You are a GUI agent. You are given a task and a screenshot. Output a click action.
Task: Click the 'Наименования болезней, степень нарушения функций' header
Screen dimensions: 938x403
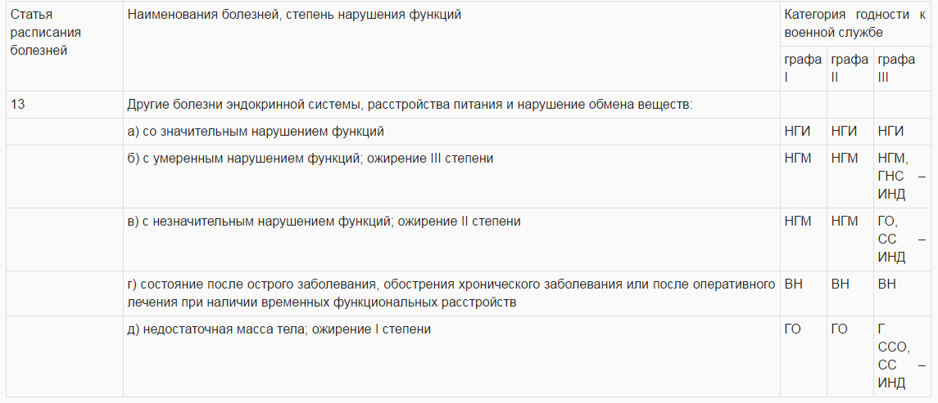click(x=451, y=46)
